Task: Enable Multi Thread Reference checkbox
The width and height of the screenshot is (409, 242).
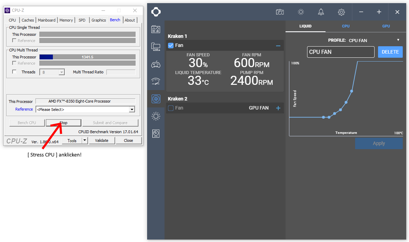Action: pos(14,63)
